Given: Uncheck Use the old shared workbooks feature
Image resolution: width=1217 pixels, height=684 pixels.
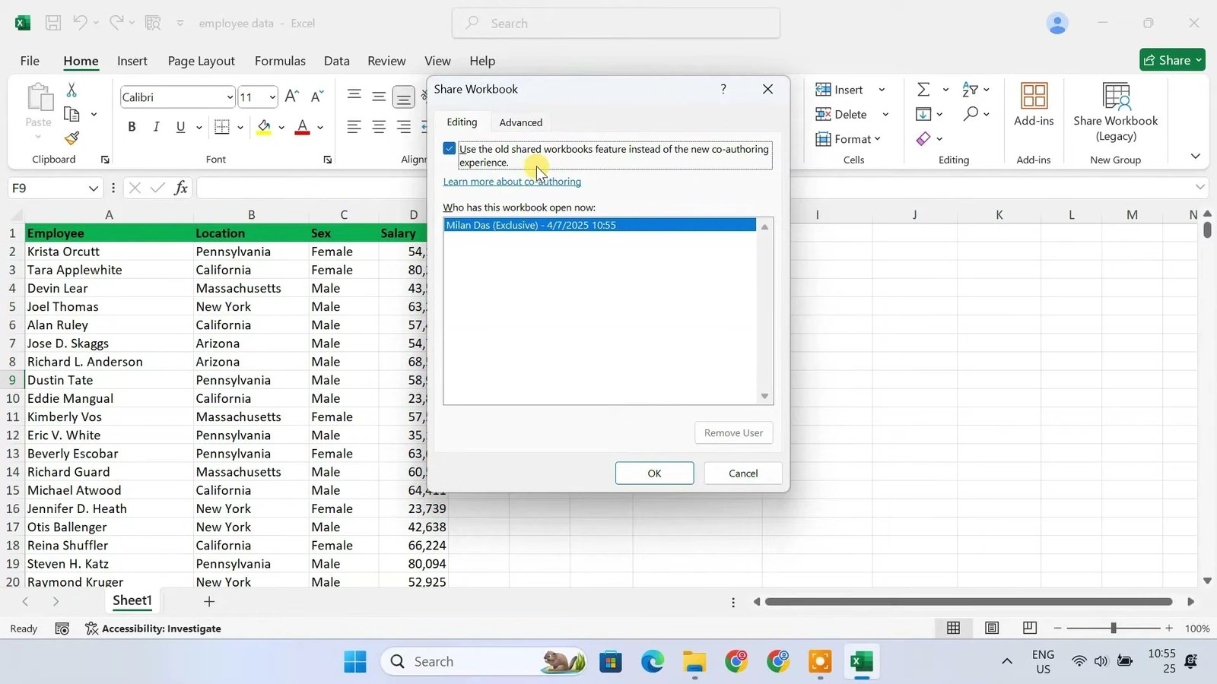Looking at the screenshot, I should [x=450, y=149].
